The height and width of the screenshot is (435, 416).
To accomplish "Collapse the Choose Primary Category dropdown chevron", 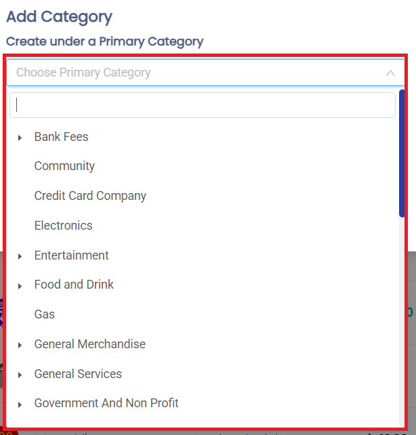I will tap(390, 73).
